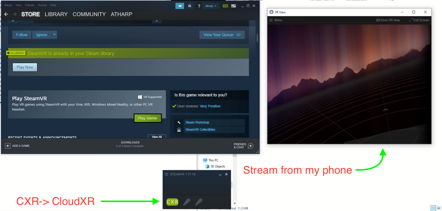Click the first controller icon in SteamVR
The height and width of the screenshot is (211, 442).
coord(186,202)
